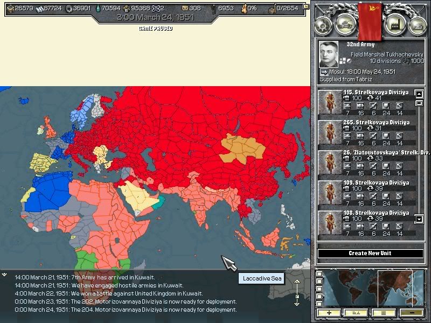The width and height of the screenshot is (431, 323).
Task: Zoom out the map with the minus button
Action: (x=412, y=313)
